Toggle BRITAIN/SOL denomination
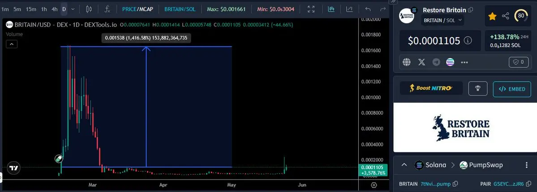 [x=180, y=9]
